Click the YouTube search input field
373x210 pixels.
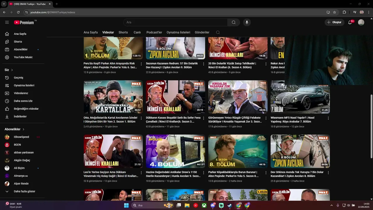tap(175, 22)
